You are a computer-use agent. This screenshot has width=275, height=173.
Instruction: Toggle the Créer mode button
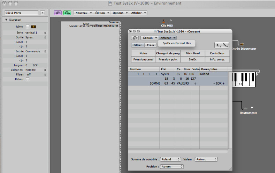[151, 45]
